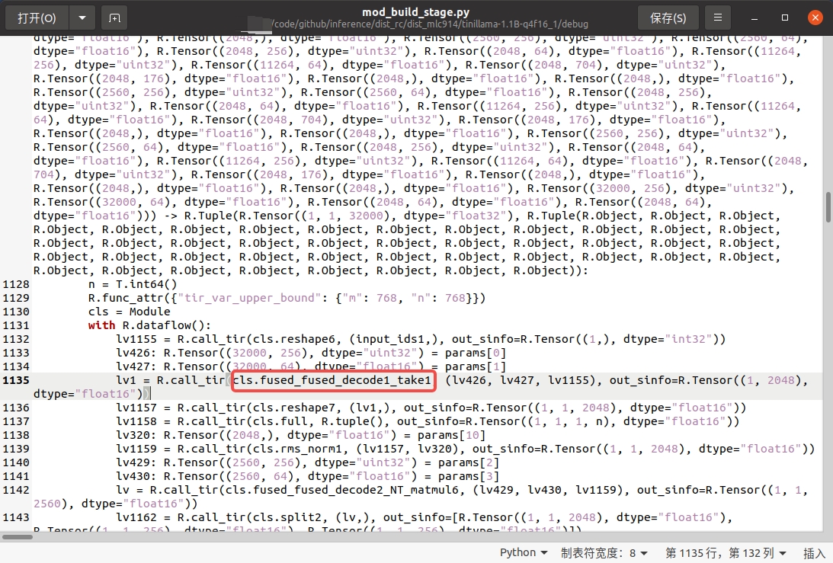Viewport: 833px width, 563px height.
Task: Open the recent documents dropdown arrow
Action: click(84, 17)
